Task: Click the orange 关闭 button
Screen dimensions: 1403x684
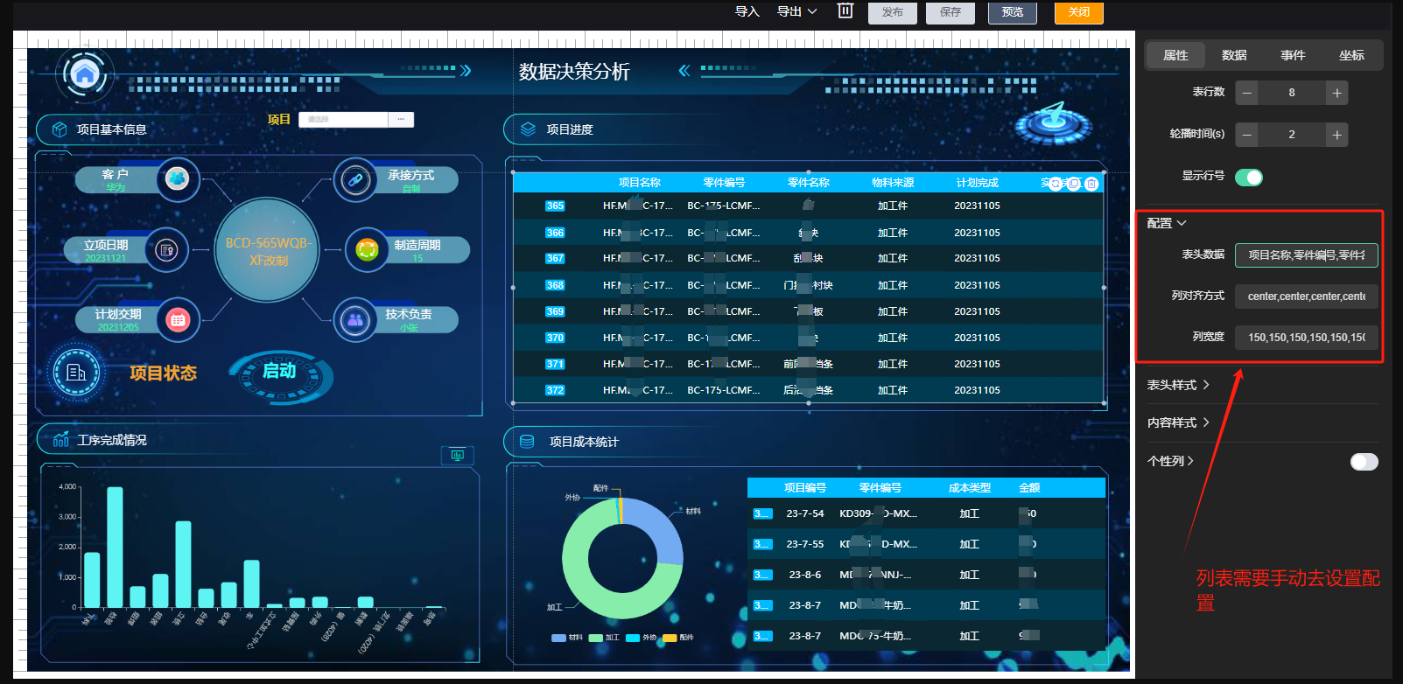Action: [x=1079, y=12]
